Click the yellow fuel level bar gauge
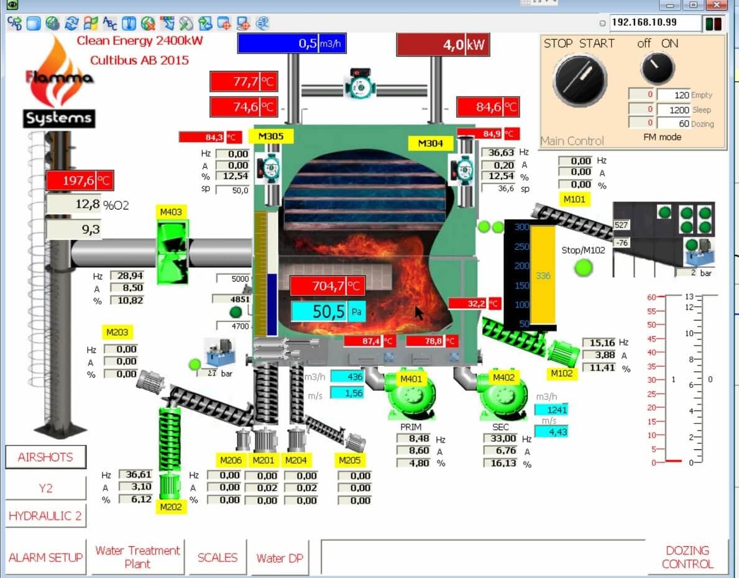739x578 pixels. pyautogui.click(x=543, y=275)
